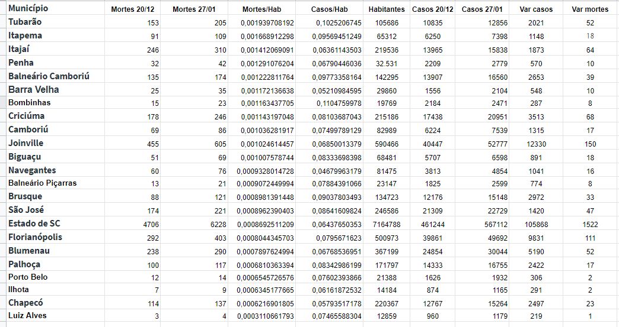Image resolution: width=619 pixels, height=327 pixels.
Task: Select the Casos 20/12 column header
Action: pyautogui.click(x=433, y=9)
